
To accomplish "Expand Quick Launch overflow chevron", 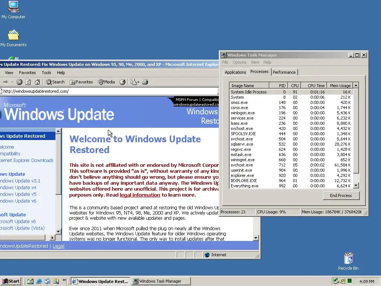I will (x=64, y=280).
